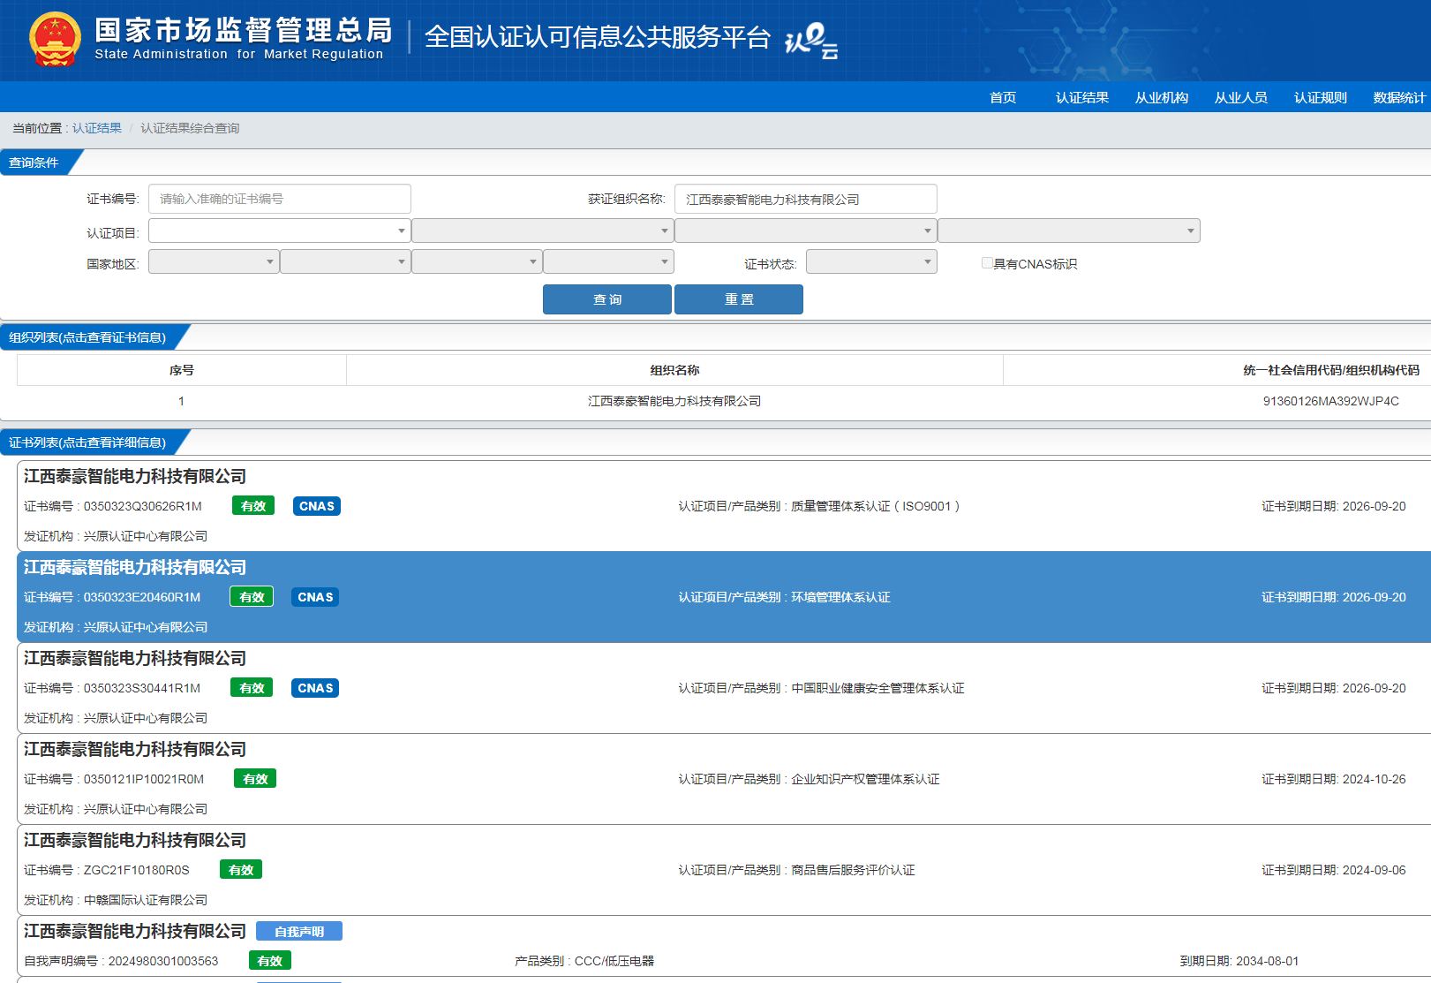Viewport: 1431px width, 983px height.
Task: Click 全国认证认可信息公共服务平台 title text
Action: (598, 37)
